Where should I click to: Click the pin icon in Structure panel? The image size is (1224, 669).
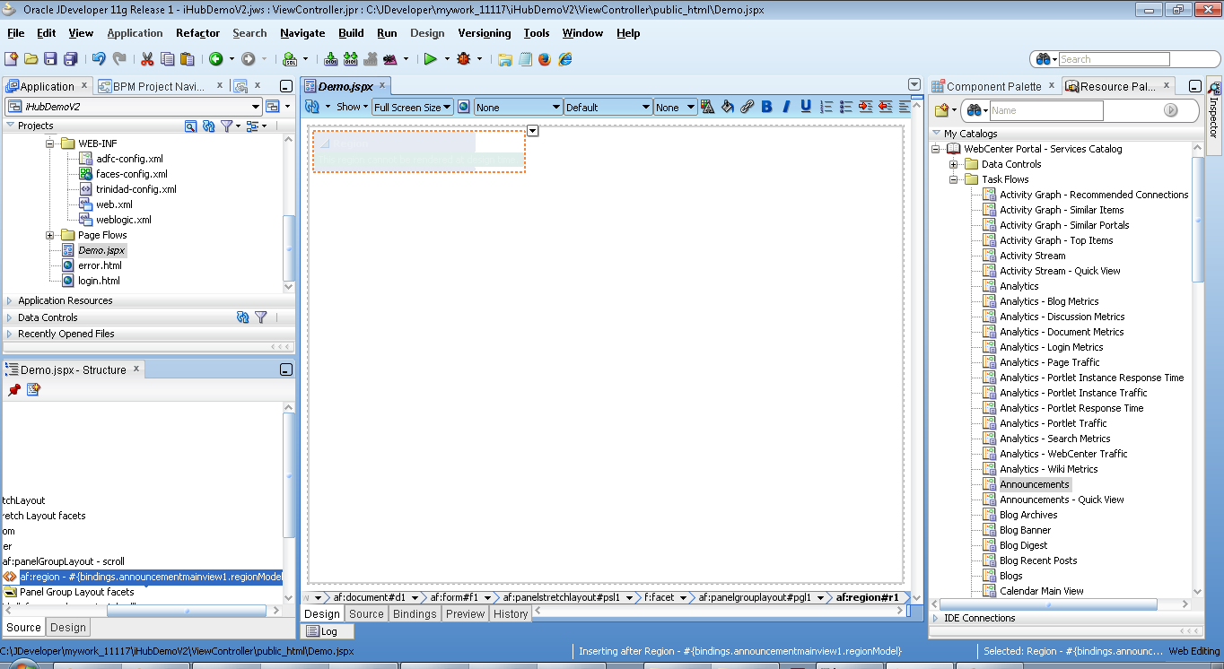13,390
